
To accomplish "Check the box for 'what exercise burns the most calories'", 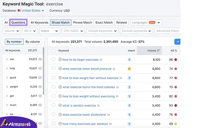I will click(x=53, y=87).
